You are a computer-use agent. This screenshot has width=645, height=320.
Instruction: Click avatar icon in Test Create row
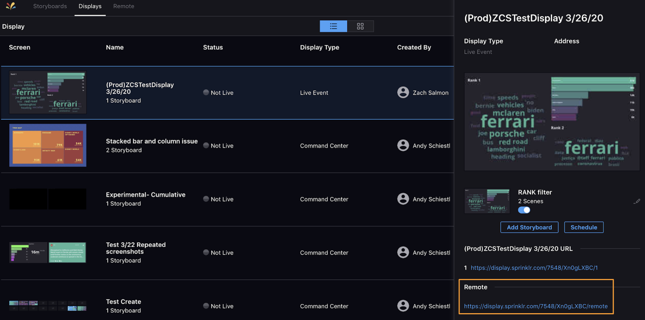click(x=403, y=306)
